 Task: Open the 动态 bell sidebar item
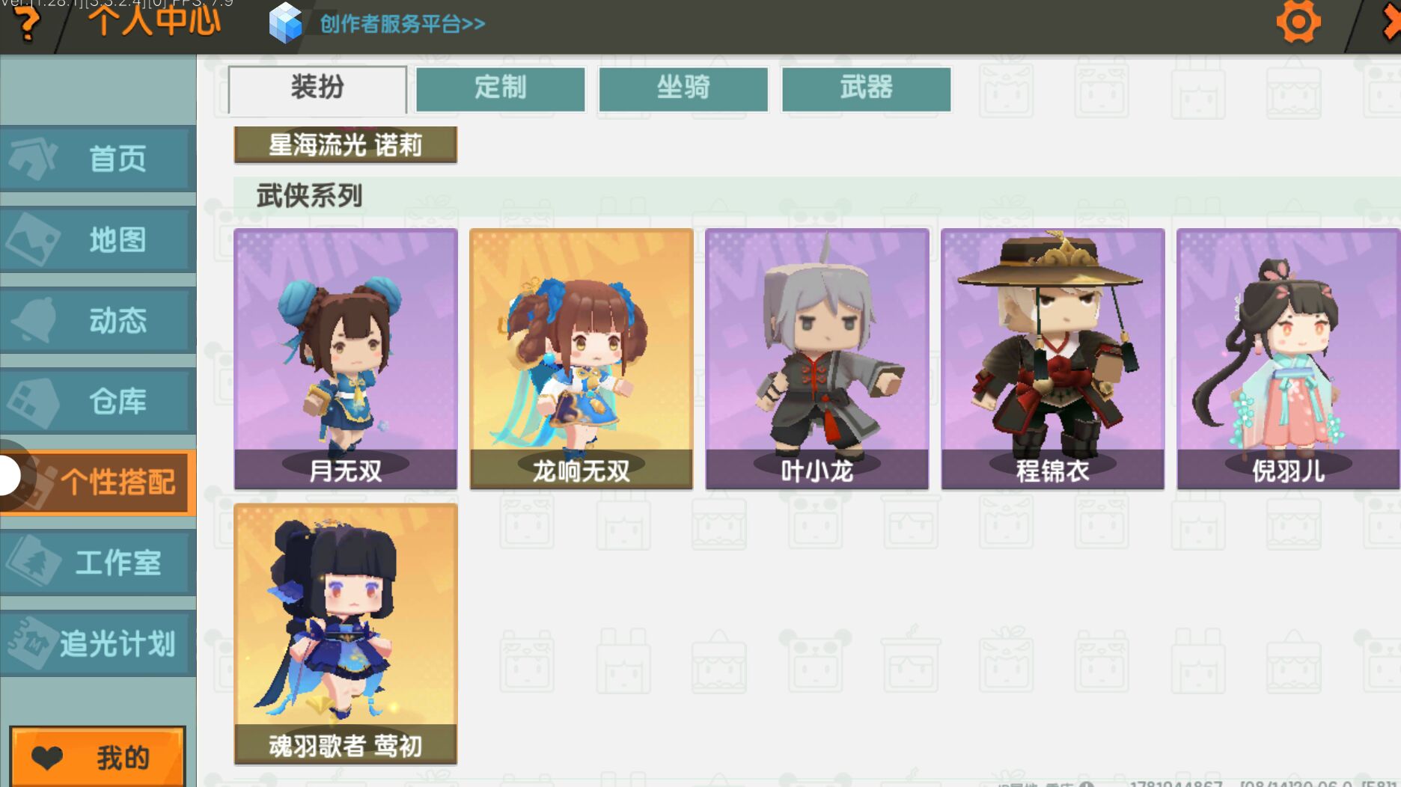pyautogui.click(x=98, y=320)
